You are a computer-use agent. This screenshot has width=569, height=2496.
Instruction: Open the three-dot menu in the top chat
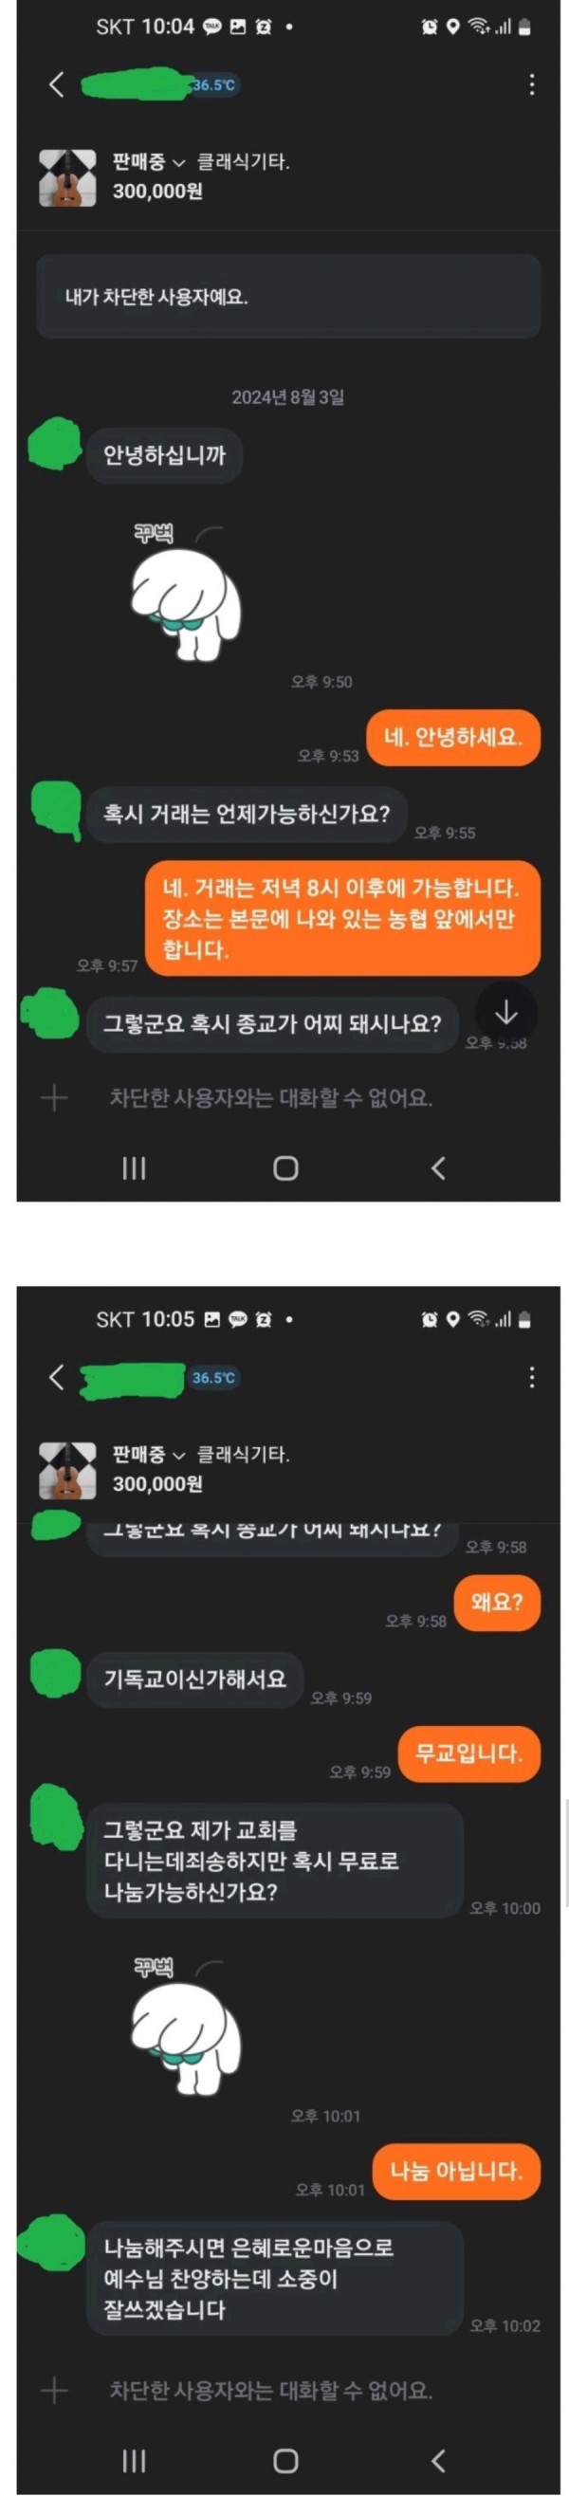click(x=531, y=84)
